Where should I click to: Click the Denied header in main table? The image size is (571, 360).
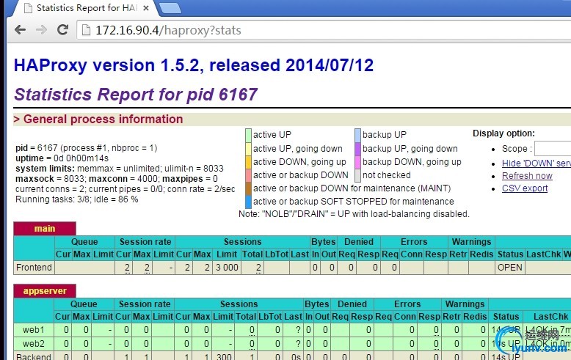point(359,242)
